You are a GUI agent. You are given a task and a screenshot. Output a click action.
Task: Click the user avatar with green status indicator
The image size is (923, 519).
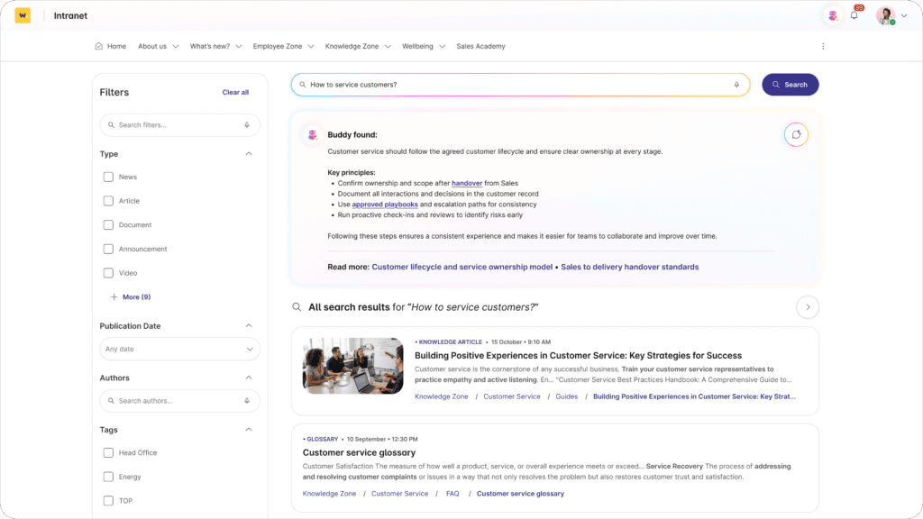[x=884, y=15]
